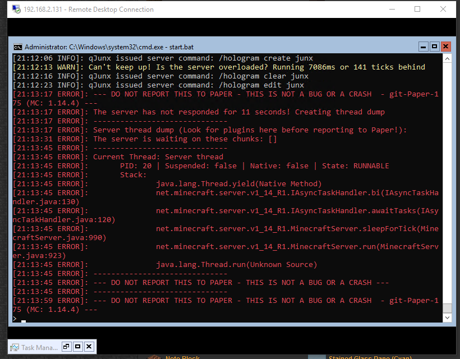The image size is (460, 359).
Task: Select the Task Mana... minimized window label
Action: point(40,348)
